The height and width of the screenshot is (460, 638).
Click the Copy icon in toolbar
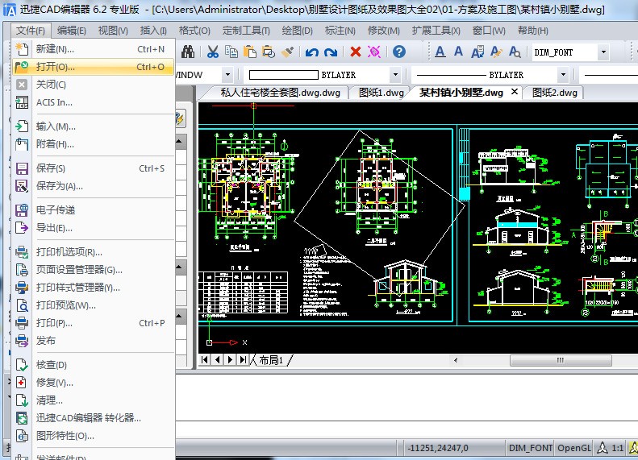(x=231, y=52)
